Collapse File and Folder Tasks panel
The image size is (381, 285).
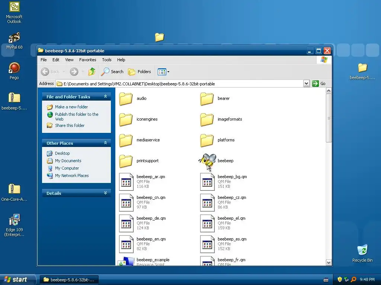pyautogui.click(x=105, y=96)
